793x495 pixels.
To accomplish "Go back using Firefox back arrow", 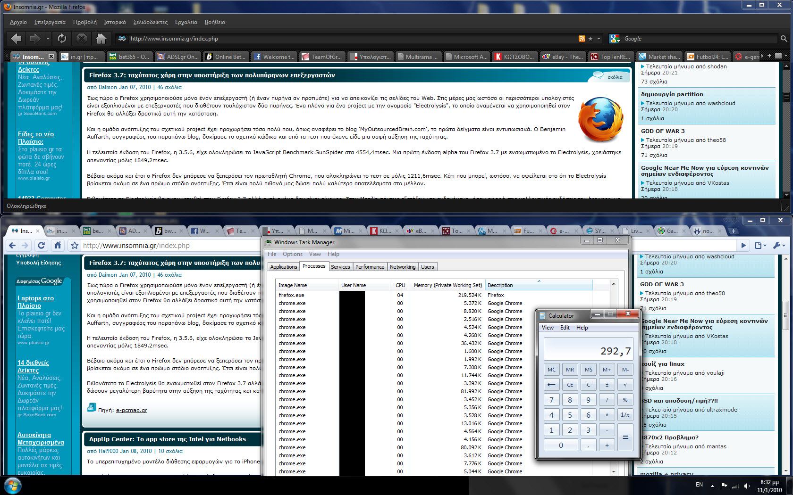I will 16,39.
